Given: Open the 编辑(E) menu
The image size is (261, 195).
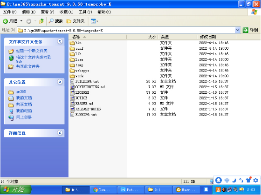Looking at the screenshot, I should [x=28, y=12].
